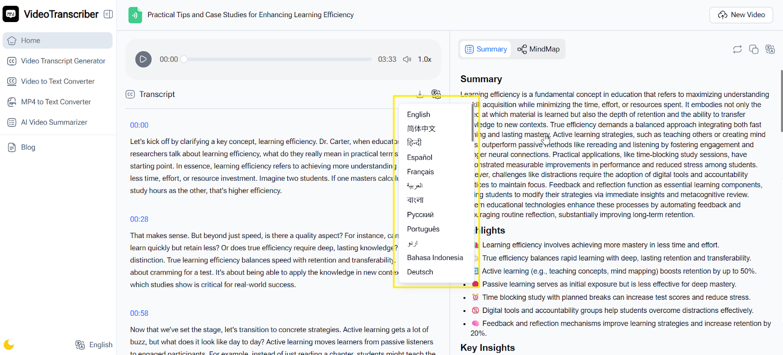Pick Français from the language list
This screenshot has height=355, width=783.
(x=420, y=172)
